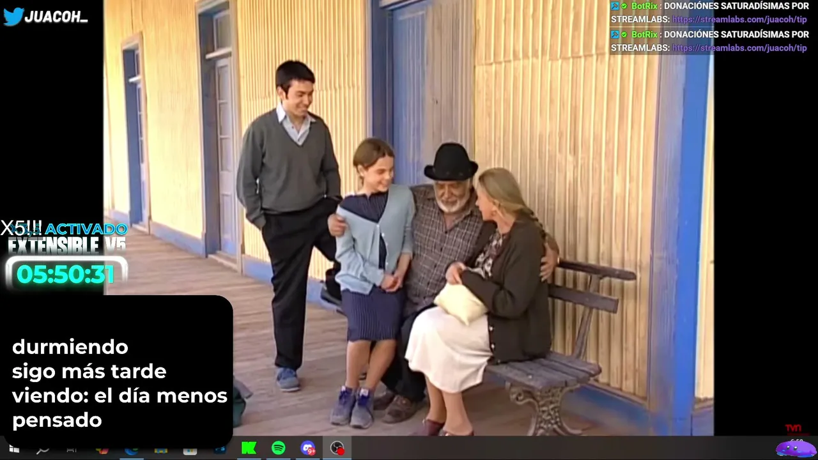Open the Kick app from the taskbar
818x460 pixels.
[x=249, y=448]
